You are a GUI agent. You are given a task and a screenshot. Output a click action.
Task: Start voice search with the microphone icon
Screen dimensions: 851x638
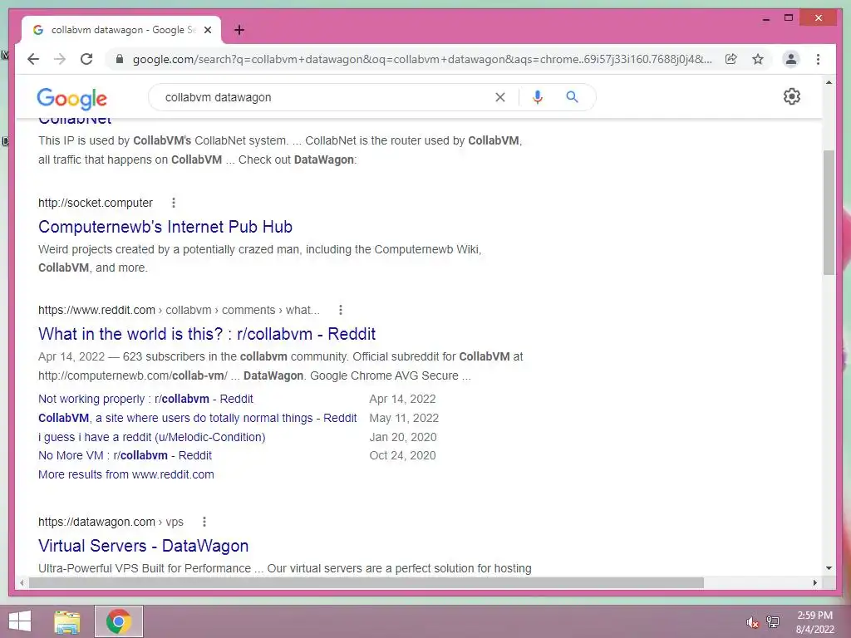click(x=538, y=97)
